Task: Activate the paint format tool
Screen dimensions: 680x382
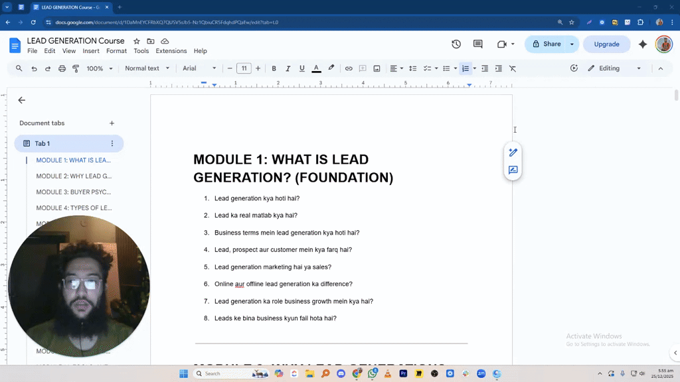Action: coord(76,68)
